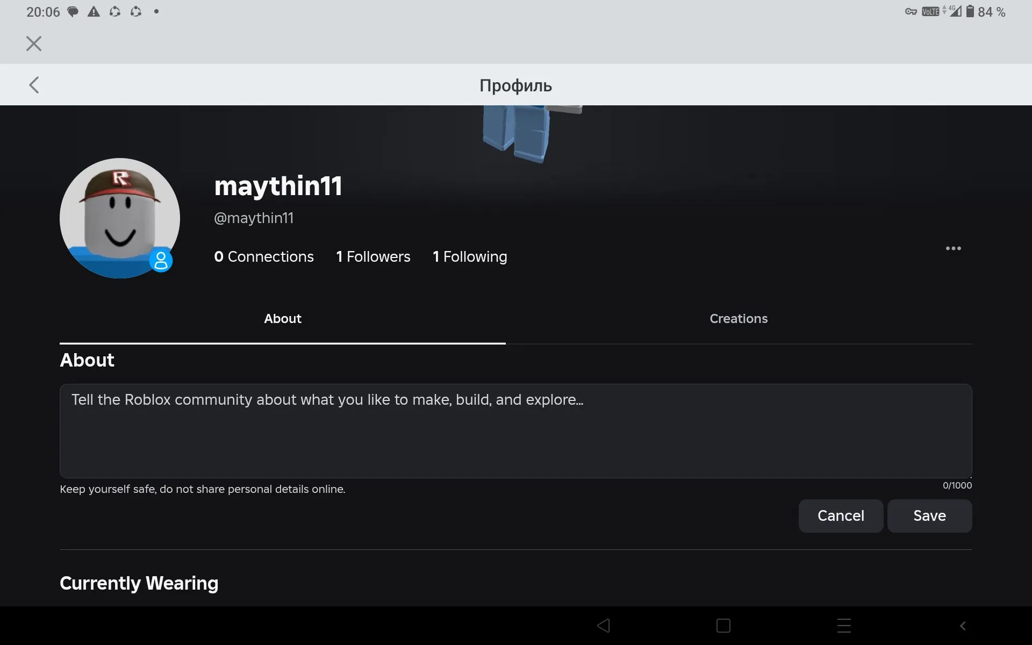The height and width of the screenshot is (645, 1032).
Task: Tap the blue avatar edit badge icon
Action: point(161,261)
